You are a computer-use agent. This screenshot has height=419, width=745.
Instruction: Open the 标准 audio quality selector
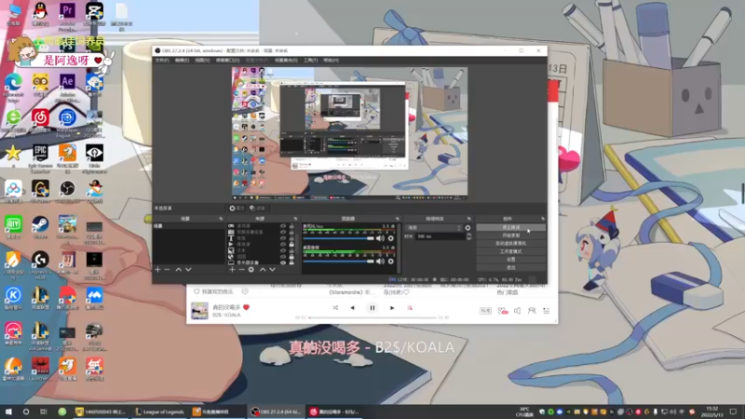pos(485,311)
